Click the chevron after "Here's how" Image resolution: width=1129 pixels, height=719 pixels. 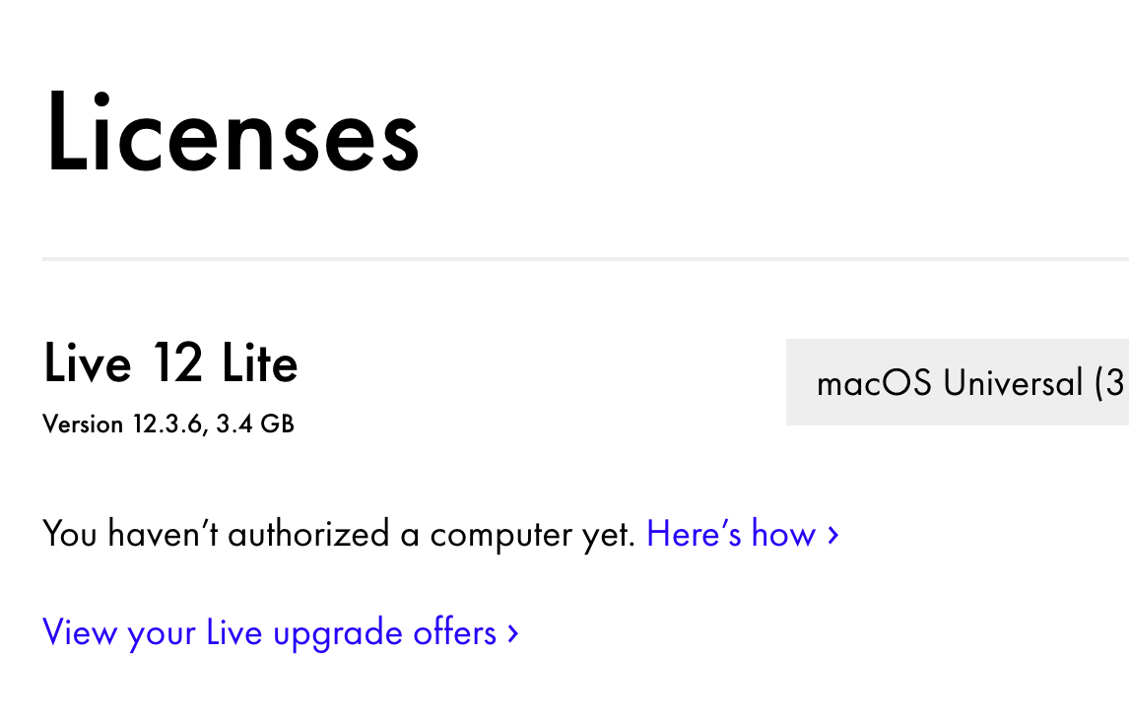pos(833,535)
